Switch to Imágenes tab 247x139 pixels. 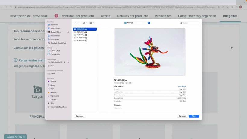pos(230,16)
